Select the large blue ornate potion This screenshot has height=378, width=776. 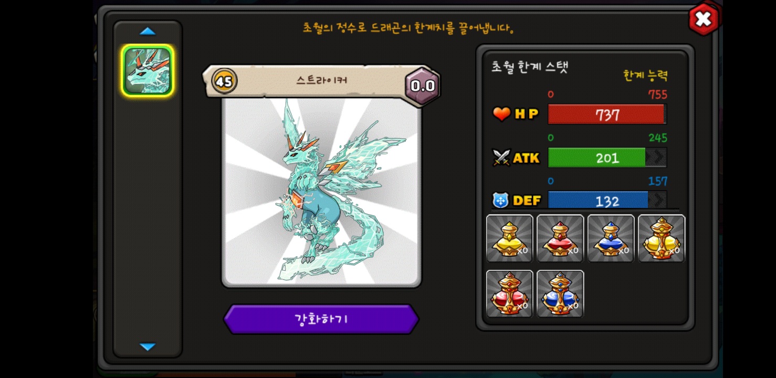[x=560, y=293]
